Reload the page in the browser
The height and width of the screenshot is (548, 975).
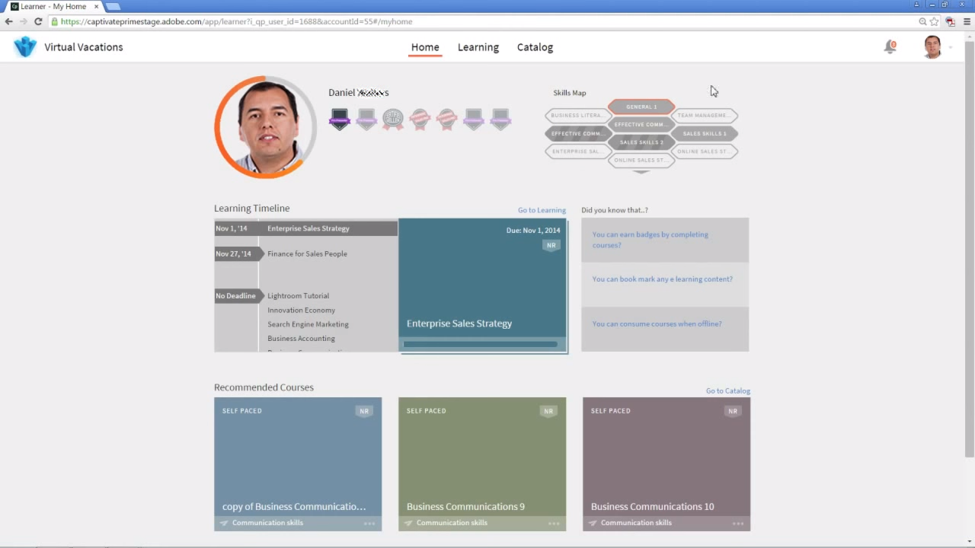coord(38,21)
